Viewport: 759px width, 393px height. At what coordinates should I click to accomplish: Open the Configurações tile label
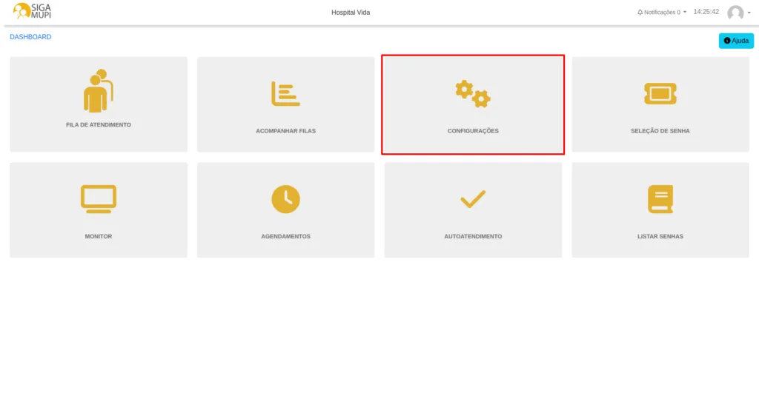[473, 131]
